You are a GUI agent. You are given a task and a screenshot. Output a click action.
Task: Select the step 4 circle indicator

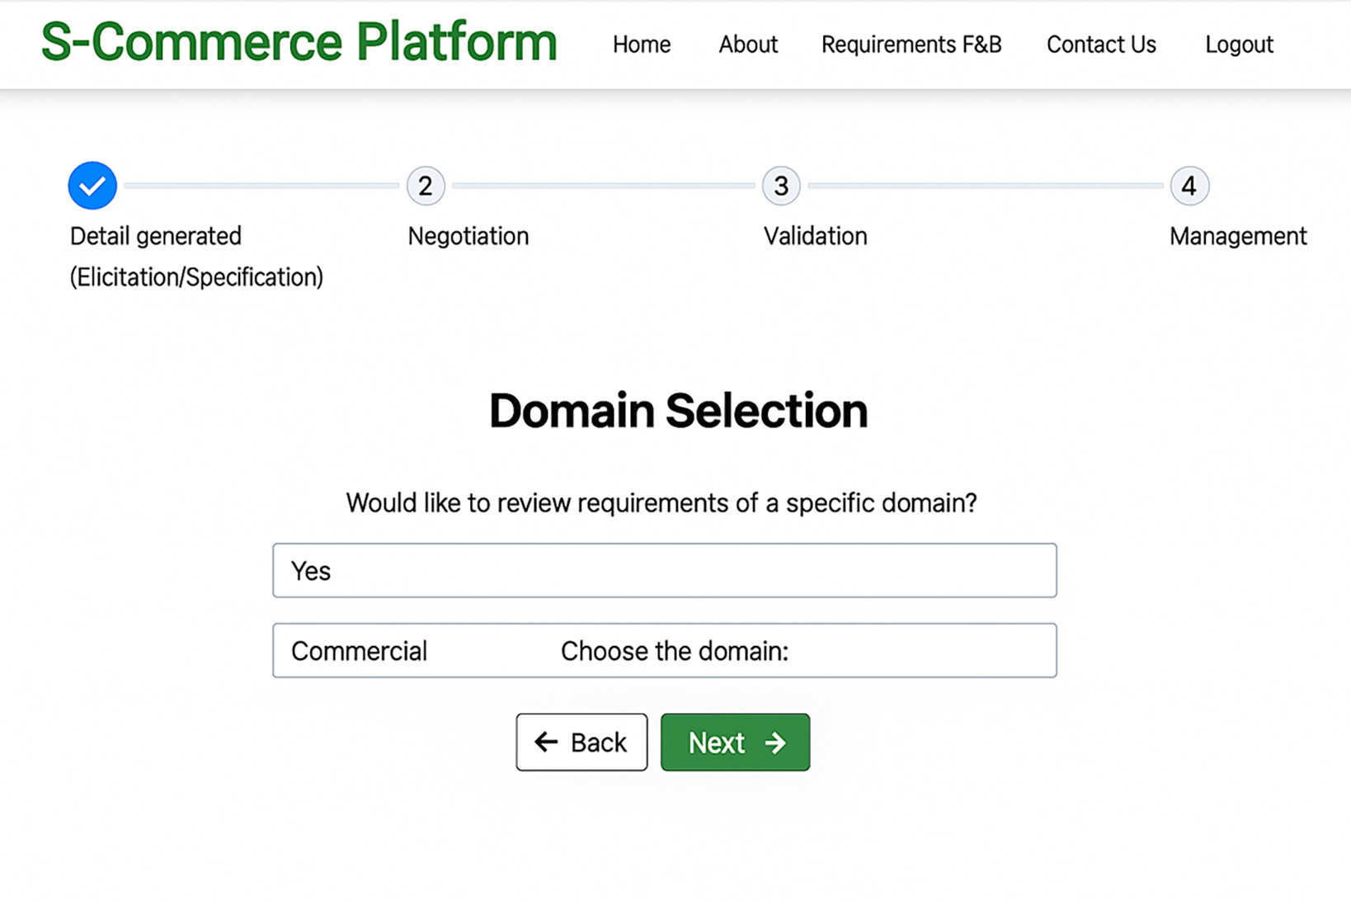(x=1189, y=186)
